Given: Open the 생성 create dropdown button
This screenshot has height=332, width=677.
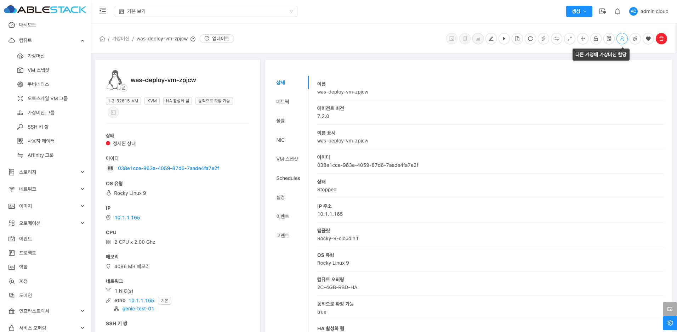Looking at the screenshot, I should (x=579, y=11).
